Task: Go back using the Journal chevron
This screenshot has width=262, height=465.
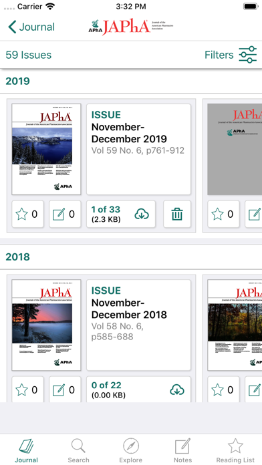Action: coord(31,27)
